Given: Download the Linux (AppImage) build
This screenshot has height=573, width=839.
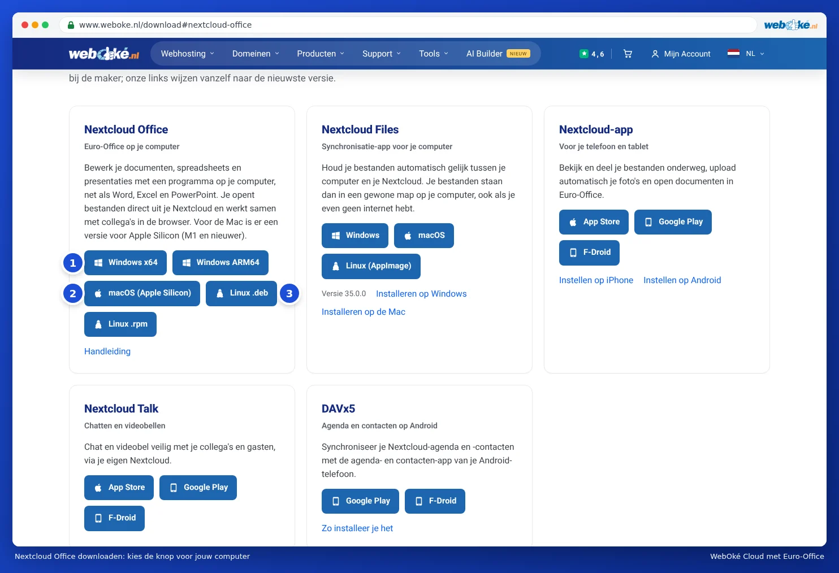Looking at the screenshot, I should coord(371,266).
